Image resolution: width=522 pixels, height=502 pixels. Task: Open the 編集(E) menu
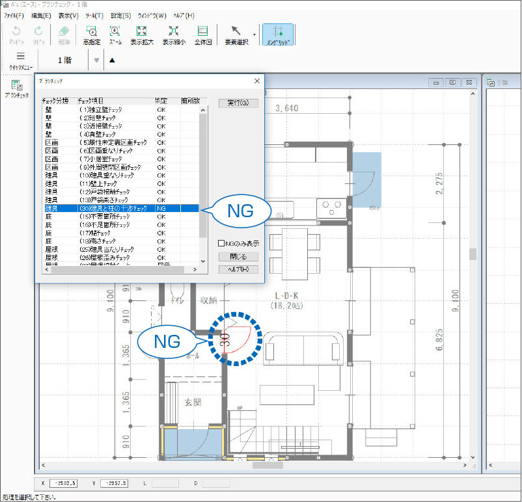[41, 16]
